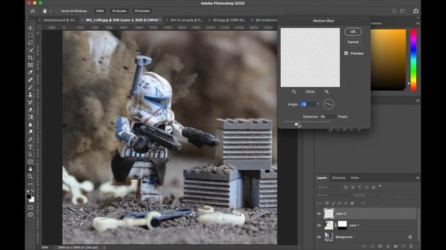446x250 pixels.
Task: Toggle Scroll All Windows checkbox
Action: [x=58, y=11]
